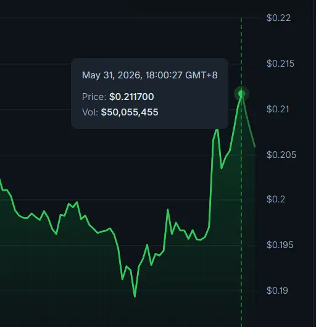Click the tooltip date May 31, 2026
Screen dimensions: 316x327
tap(112, 75)
